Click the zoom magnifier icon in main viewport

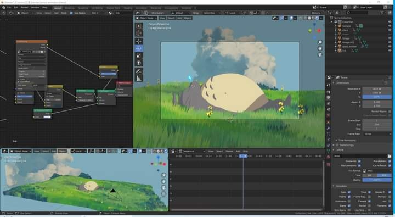[x=320, y=42]
